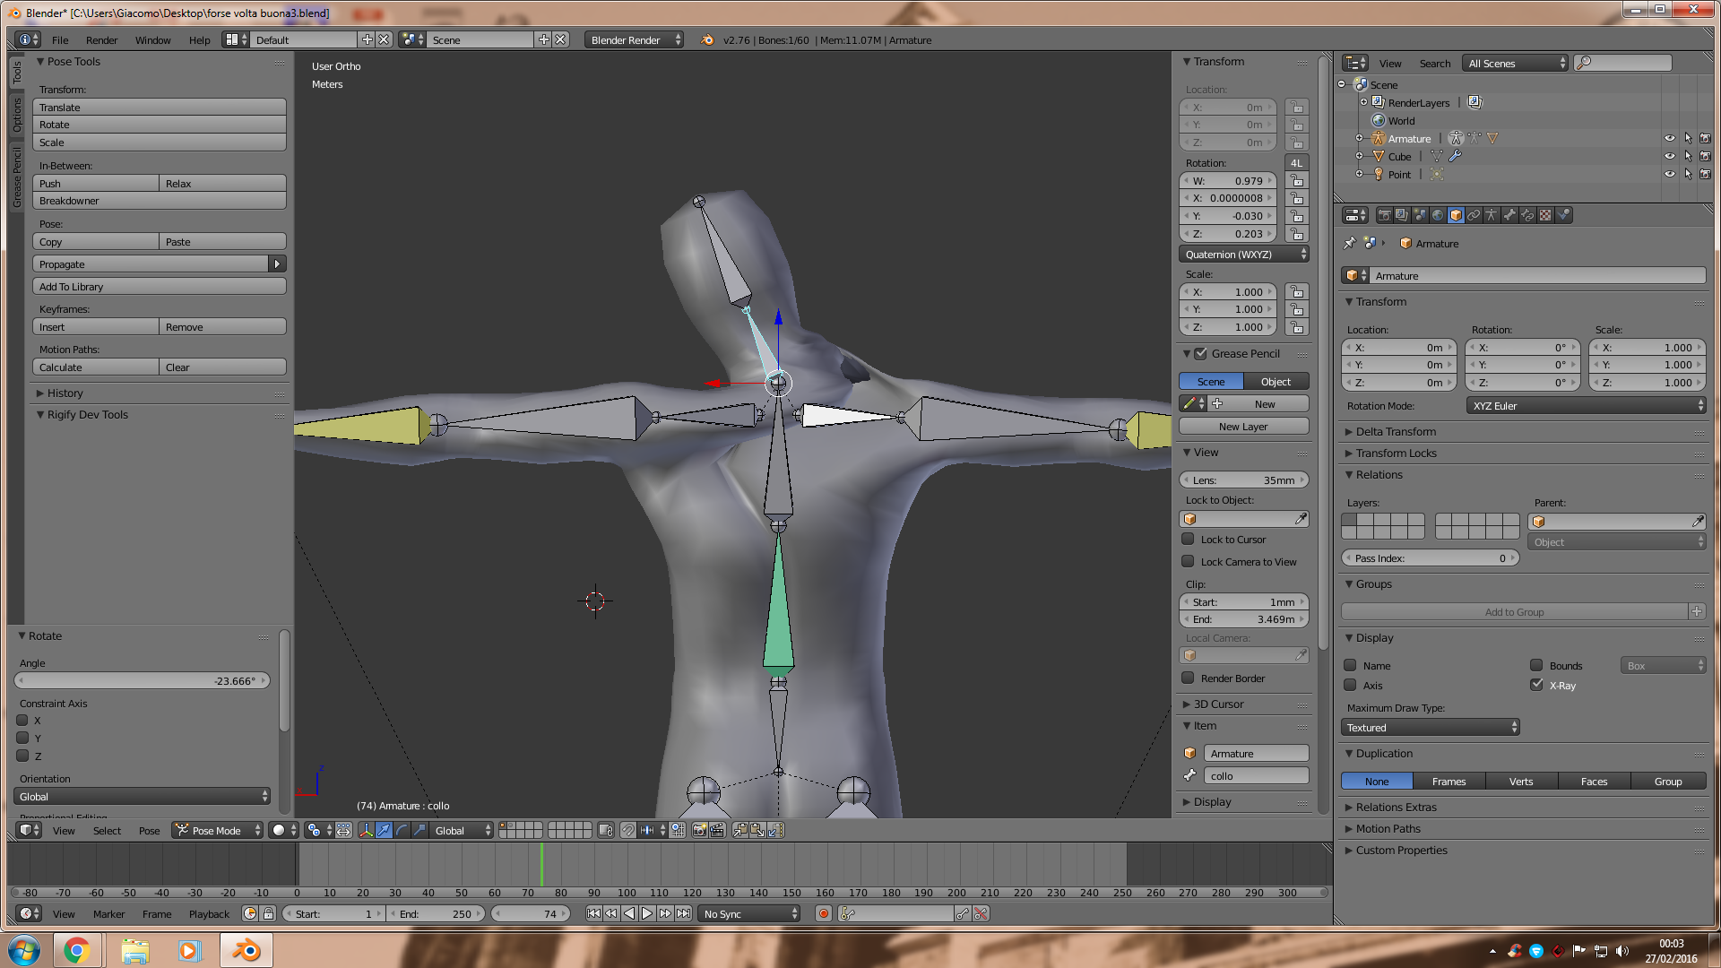Open the World properties tab globe icon
1721x968 pixels.
tap(1438, 215)
